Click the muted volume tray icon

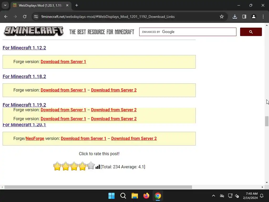237,196
